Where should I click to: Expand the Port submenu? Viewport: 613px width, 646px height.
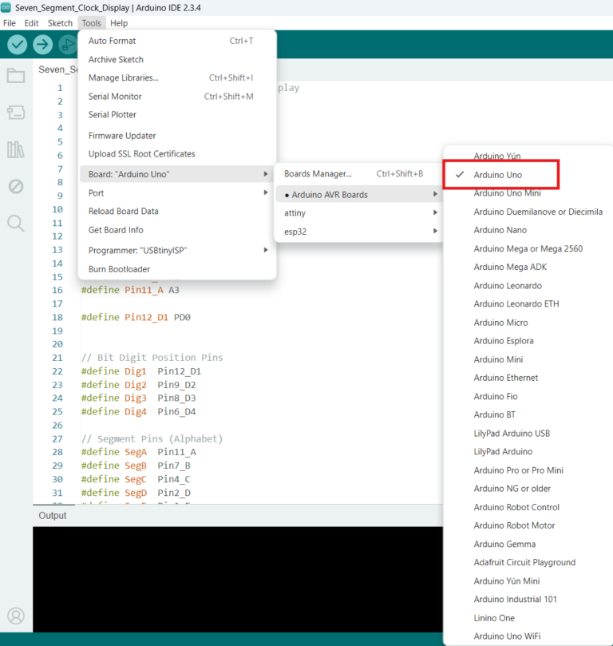click(177, 192)
